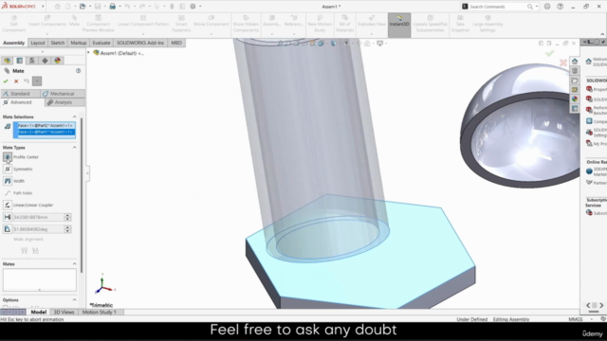
Task: Expand the Assem1 tree node arrow
Action: 88,53
